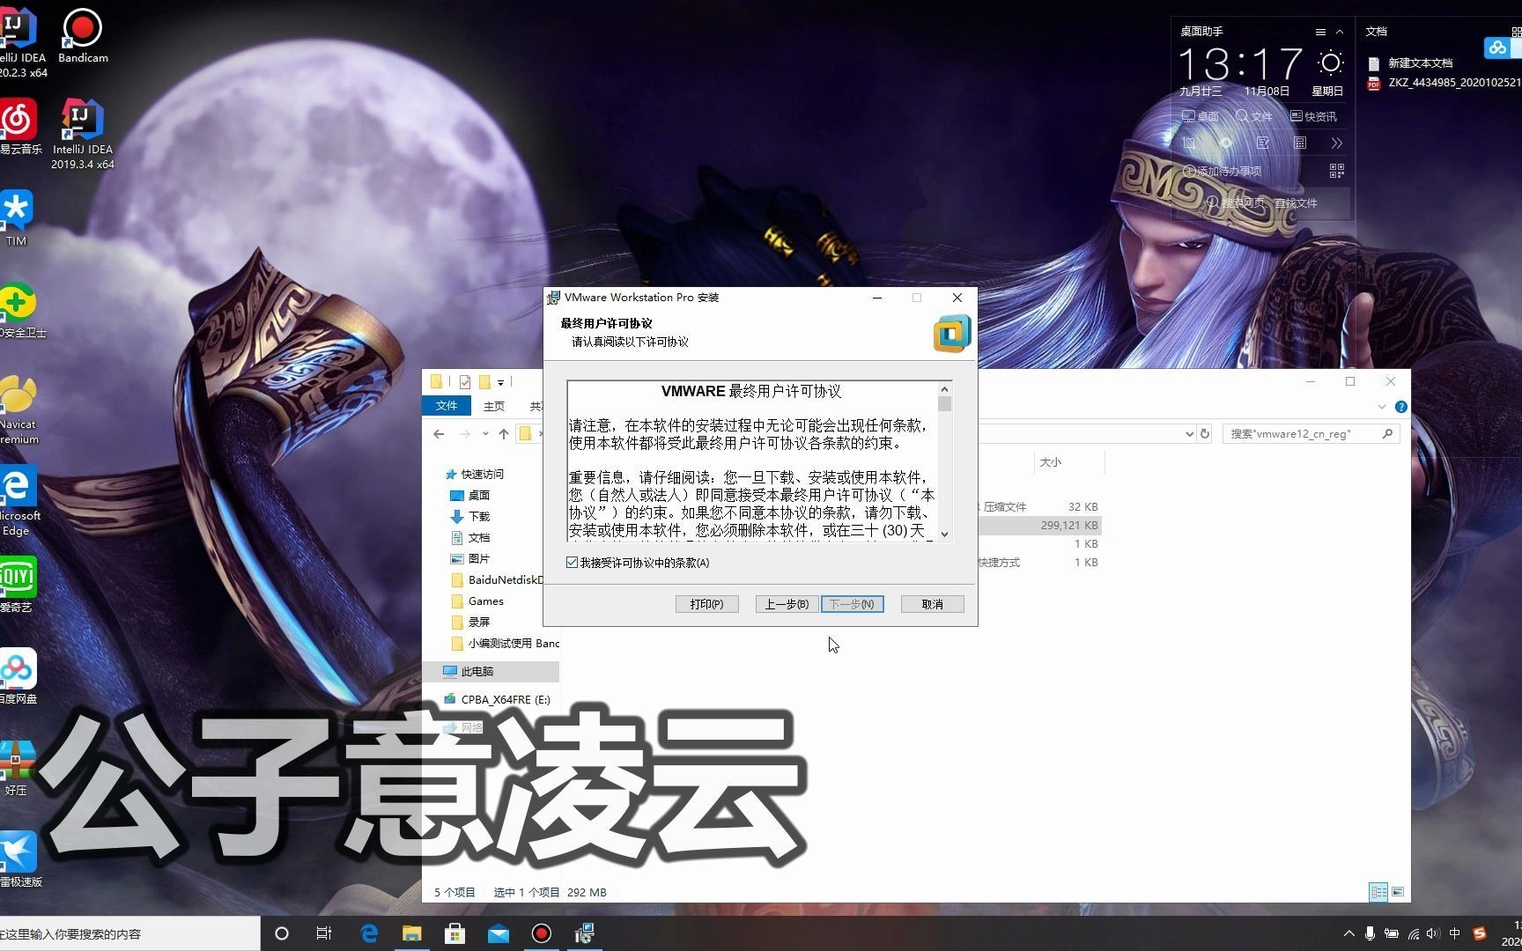
Task: Switch to VMware installer on the taskbar
Action: pos(584,933)
